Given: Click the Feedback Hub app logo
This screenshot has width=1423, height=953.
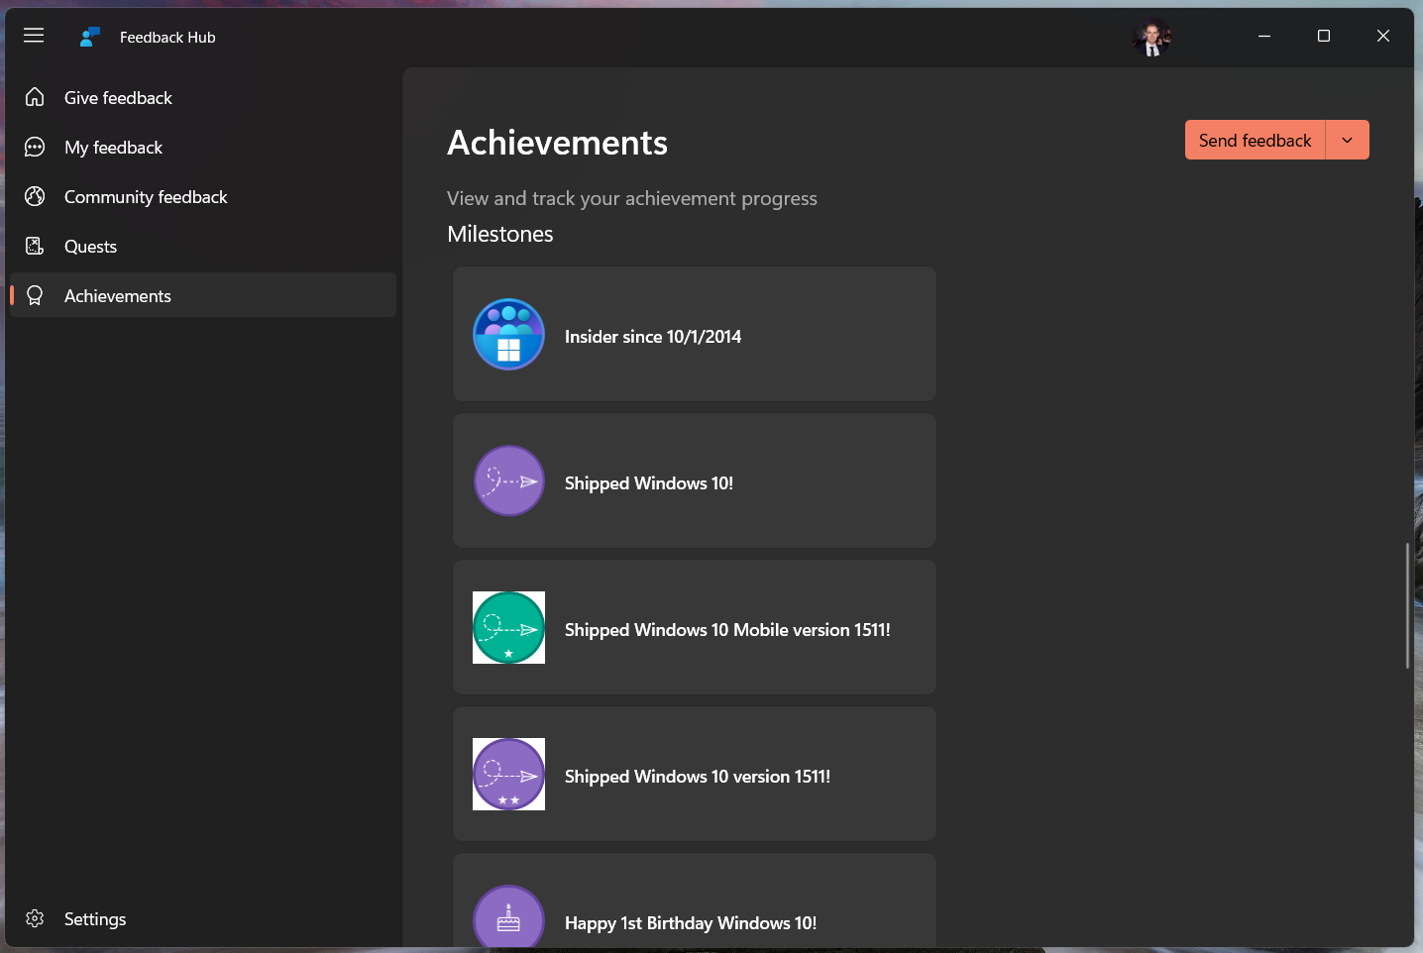Looking at the screenshot, I should [x=89, y=36].
